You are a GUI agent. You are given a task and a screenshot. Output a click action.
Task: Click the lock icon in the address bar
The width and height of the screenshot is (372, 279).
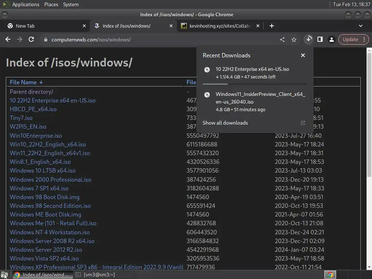pos(46,40)
